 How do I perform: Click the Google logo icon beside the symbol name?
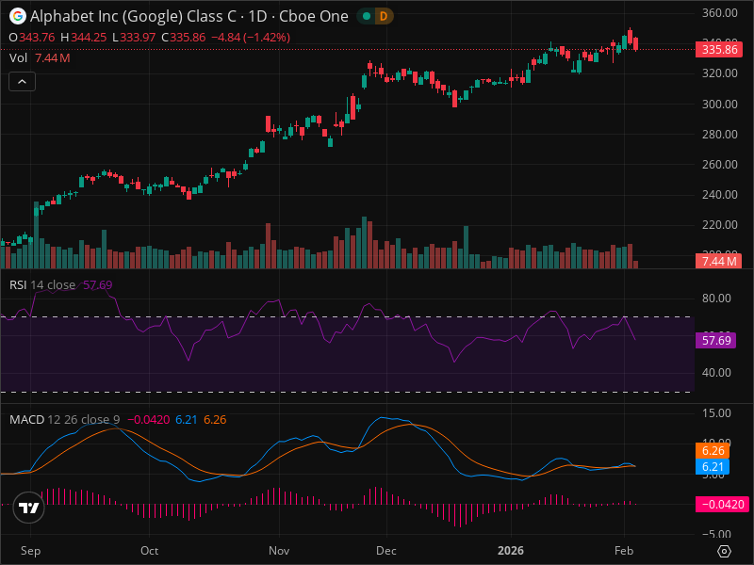(18, 16)
